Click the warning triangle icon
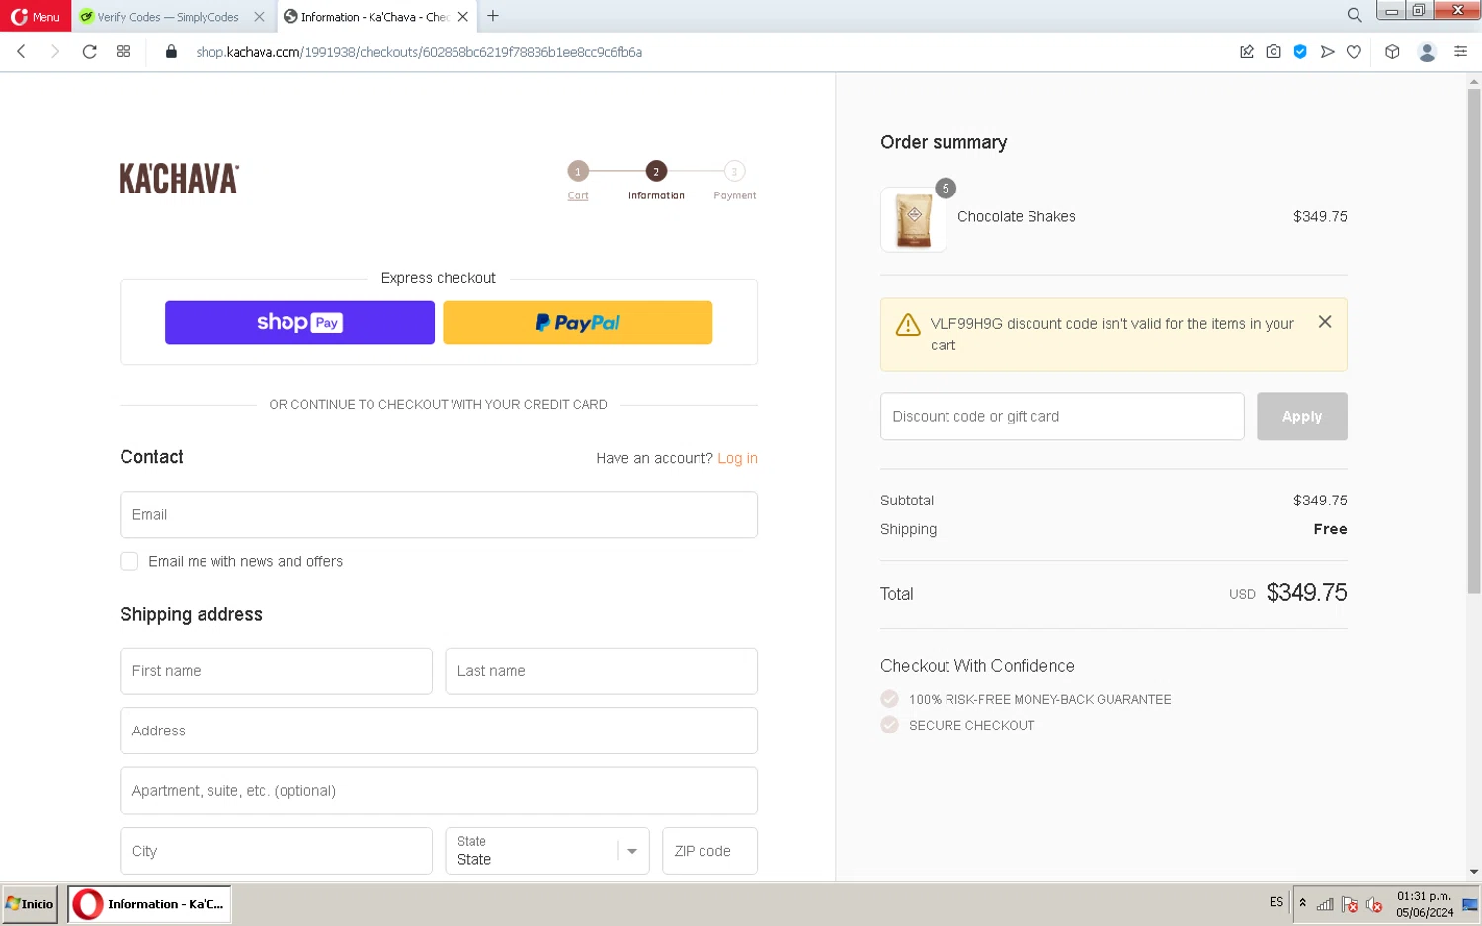This screenshot has width=1482, height=926. [x=908, y=325]
